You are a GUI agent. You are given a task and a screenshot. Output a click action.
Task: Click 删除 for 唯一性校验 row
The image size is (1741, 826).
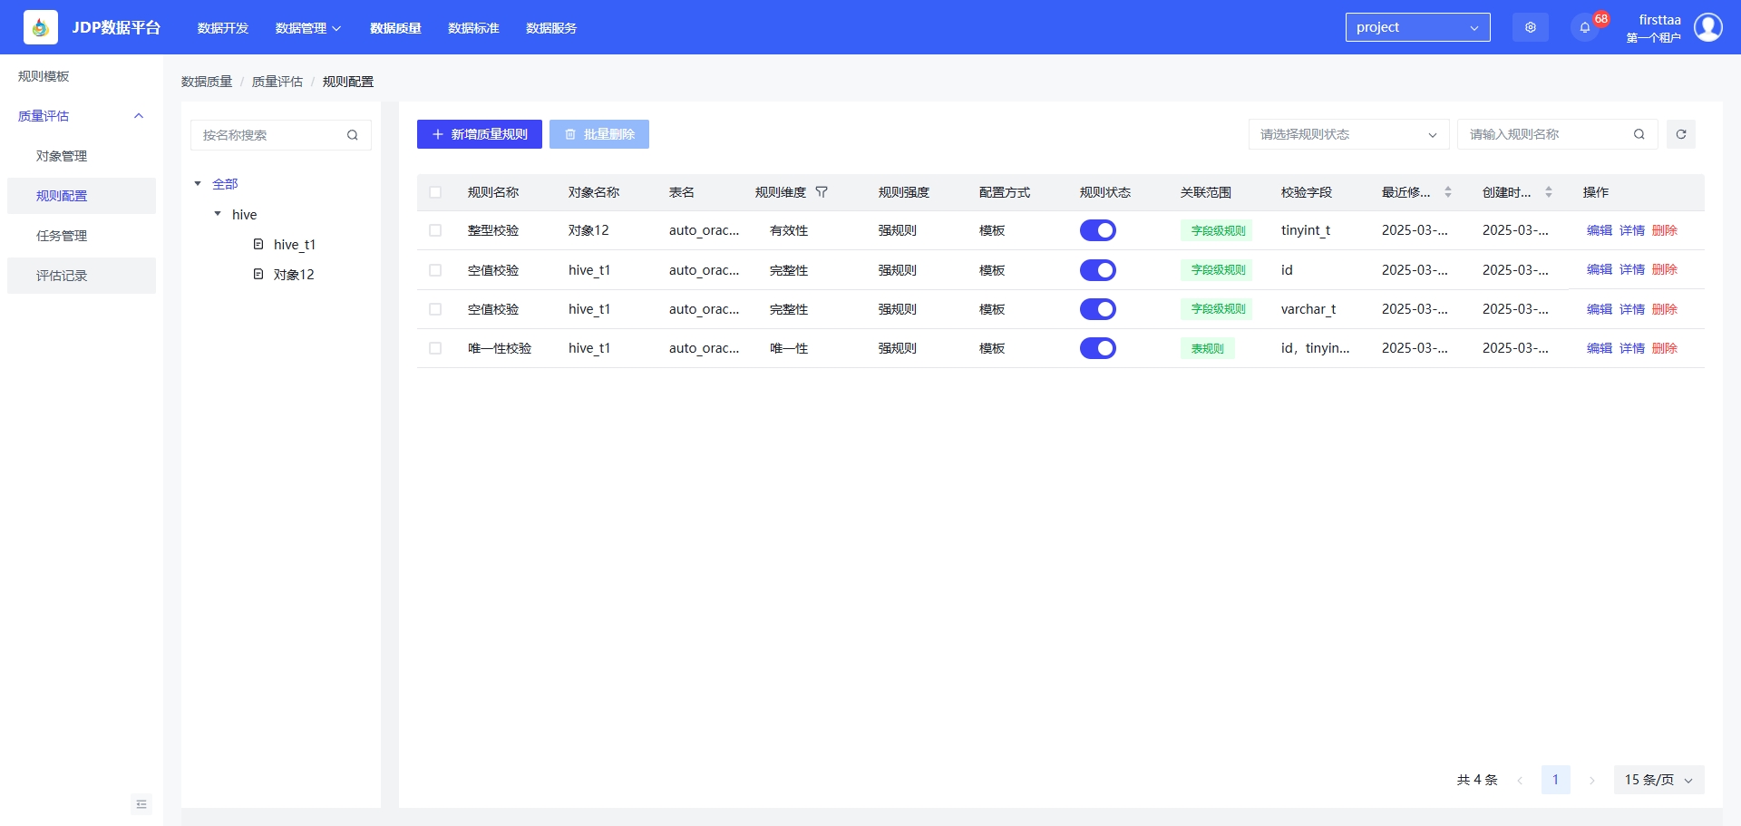coord(1665,348)
